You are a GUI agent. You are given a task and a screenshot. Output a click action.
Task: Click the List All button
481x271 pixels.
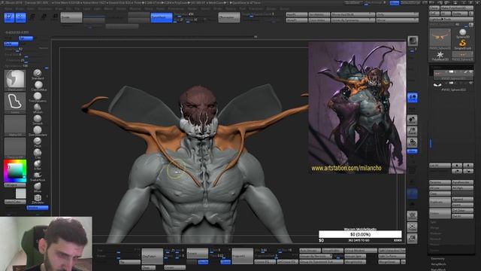440,166
